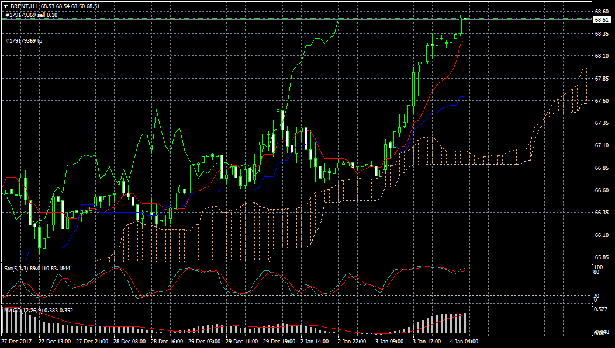The image size is (615, 348).
Task: Click the 67.60 price axis label
Action: [x=602, y=100]
